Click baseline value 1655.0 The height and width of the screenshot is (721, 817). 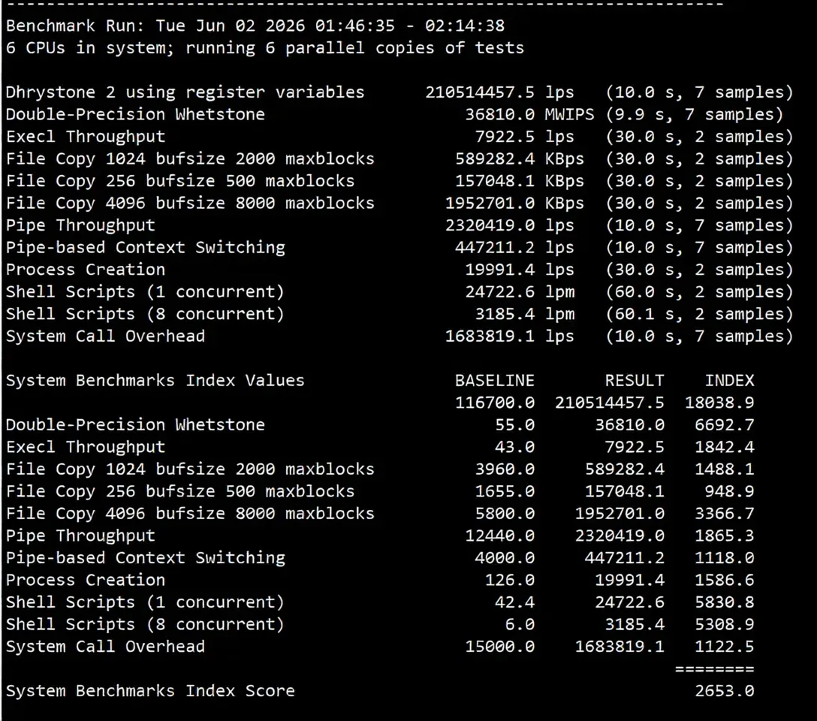505,491
